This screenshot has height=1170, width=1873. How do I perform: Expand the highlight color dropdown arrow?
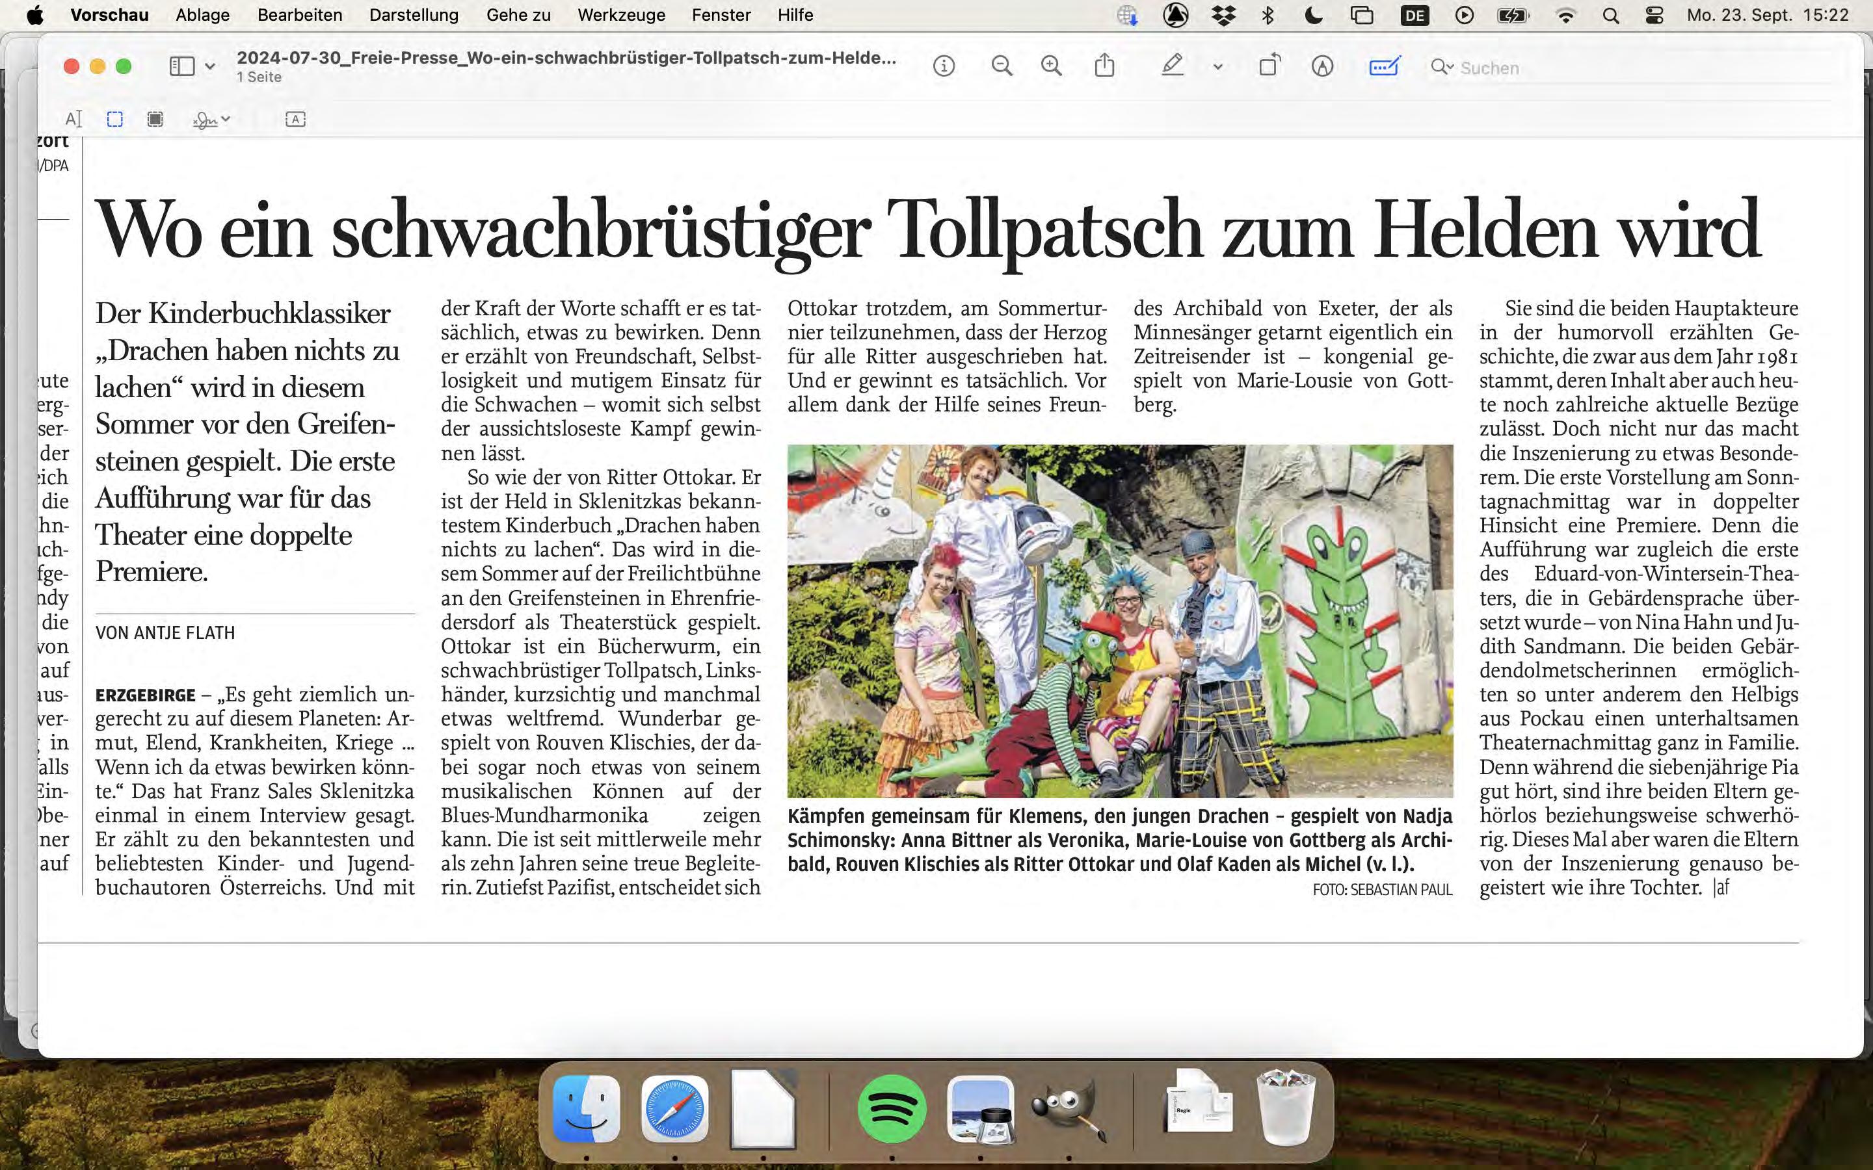[x=1217, y=68]
